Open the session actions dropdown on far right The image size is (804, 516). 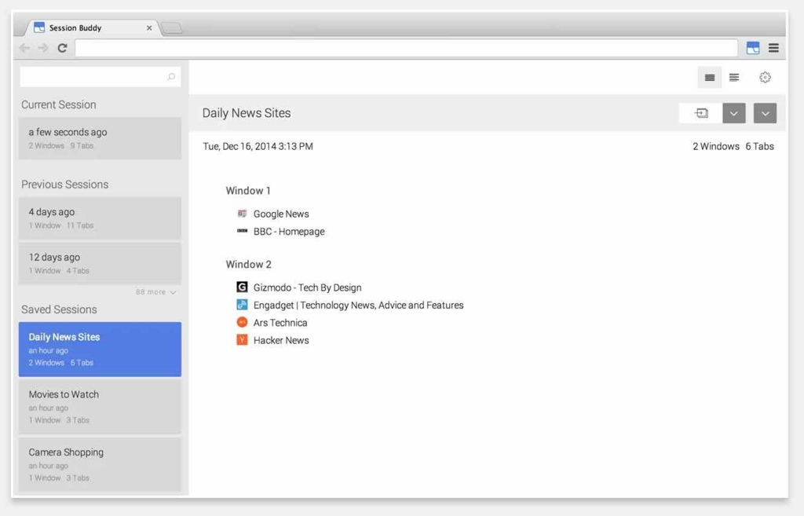click(765, 113)
